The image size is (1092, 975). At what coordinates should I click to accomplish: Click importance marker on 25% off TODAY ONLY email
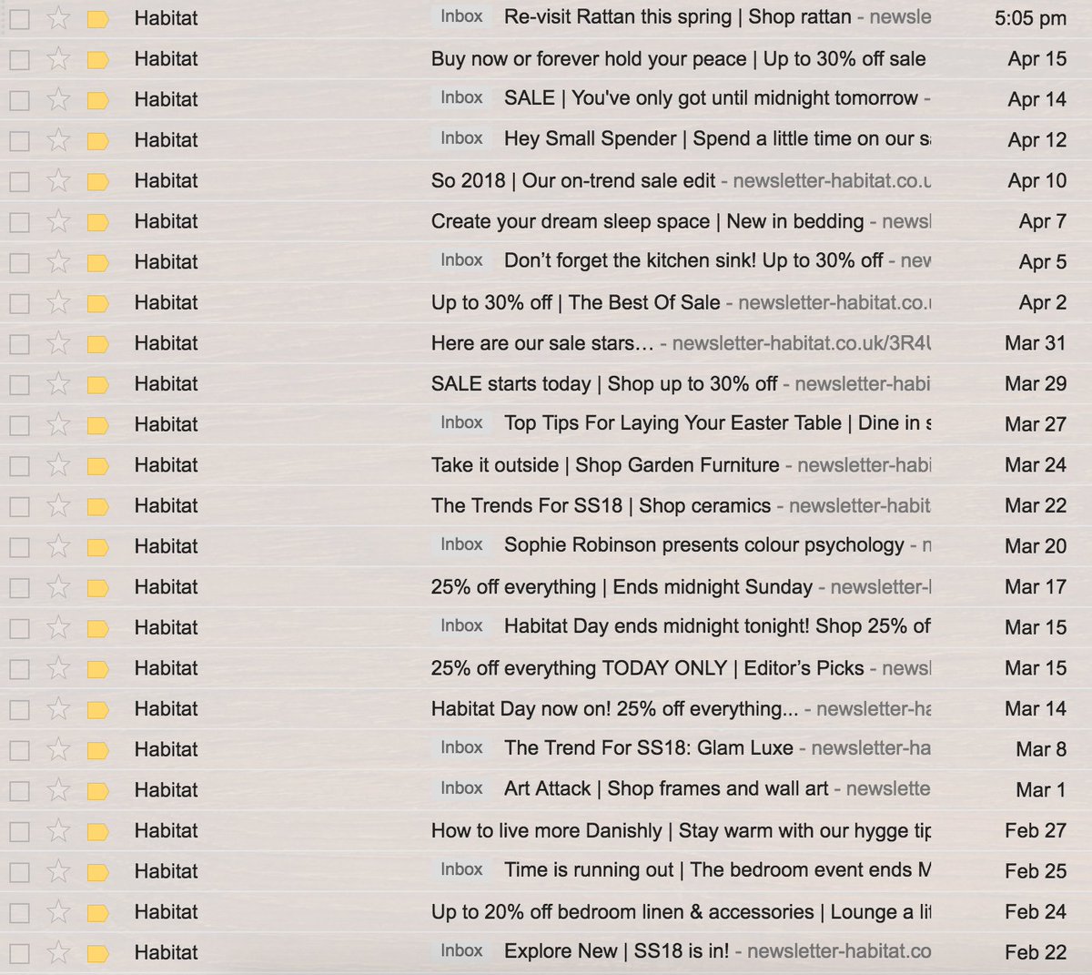click(x=98, y=669)
